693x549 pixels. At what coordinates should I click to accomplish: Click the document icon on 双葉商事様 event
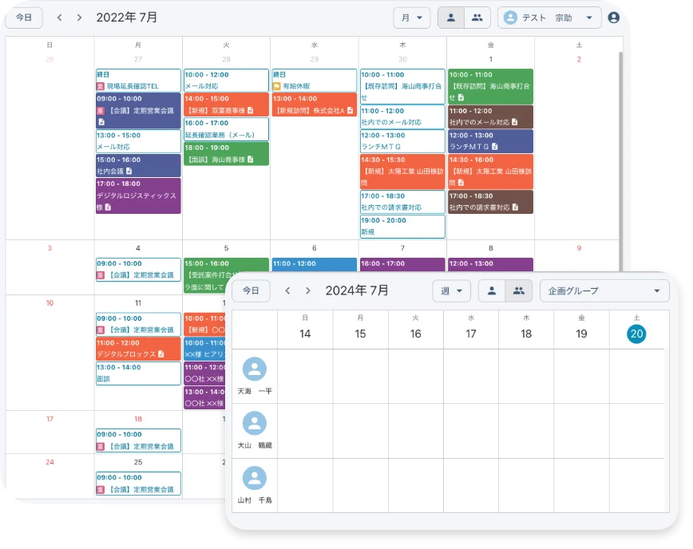tap(251, 110)
